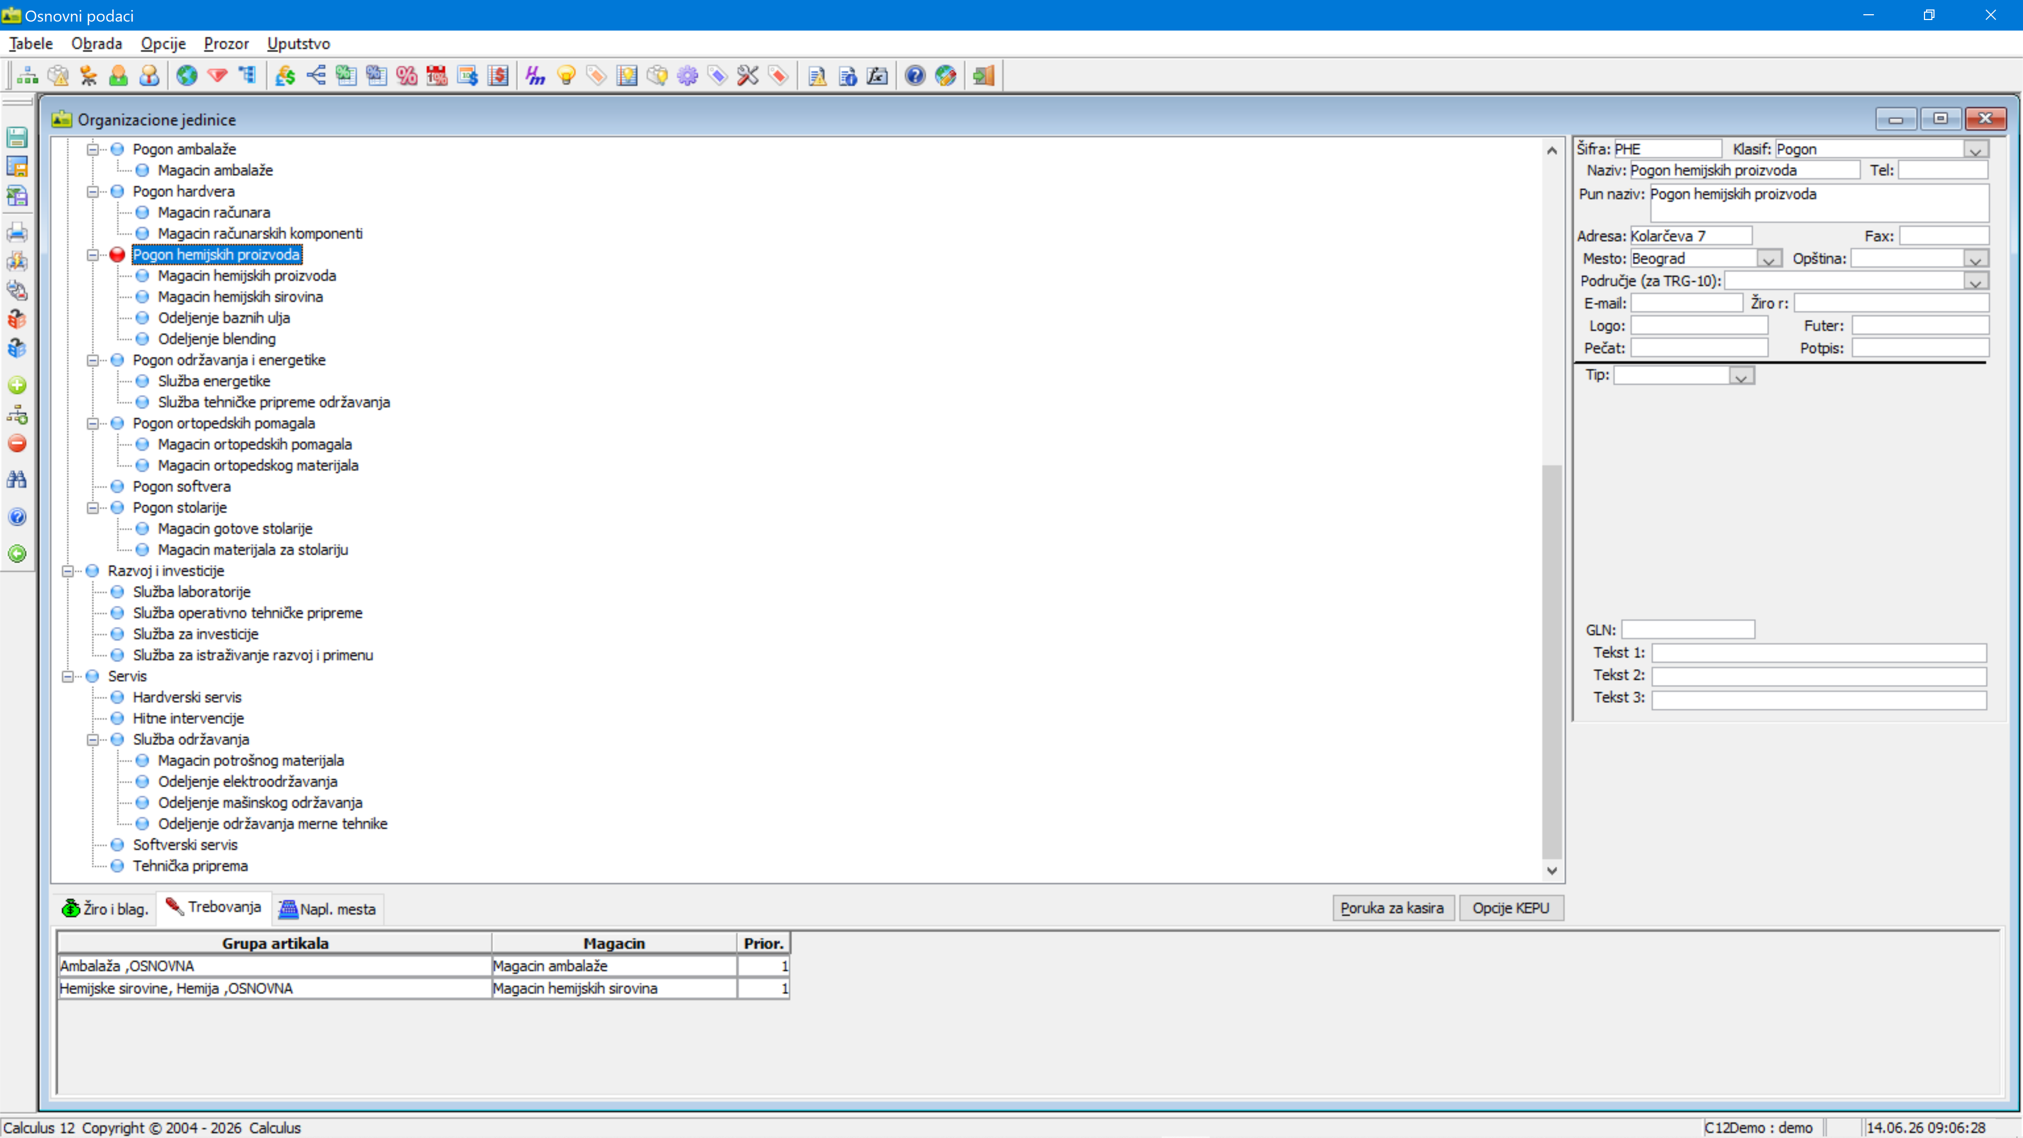Screen dimensions: 2023x1138
Task: Click the printer icon in left sidebar
Action: click(x=17, y=232)
